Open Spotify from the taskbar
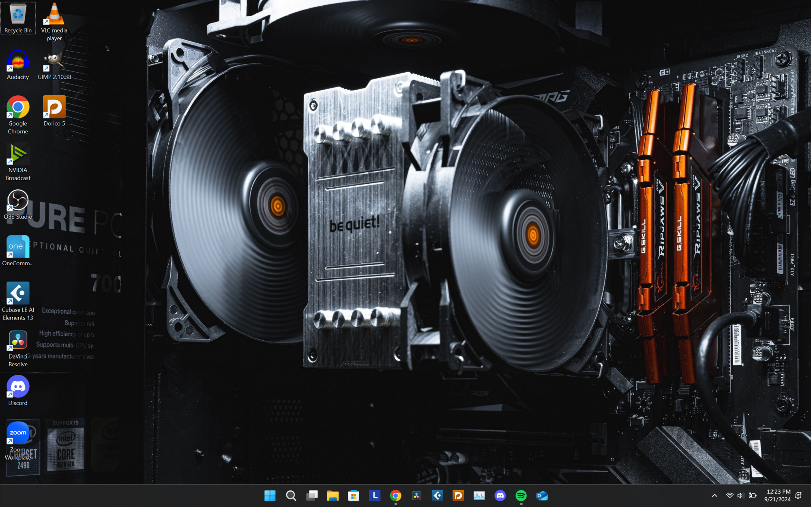 (x=521, y=495)
